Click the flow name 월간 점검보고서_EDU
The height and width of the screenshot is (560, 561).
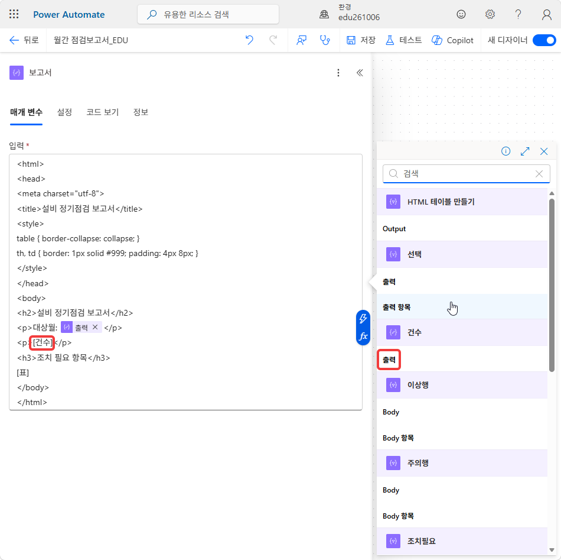point(91,40)
